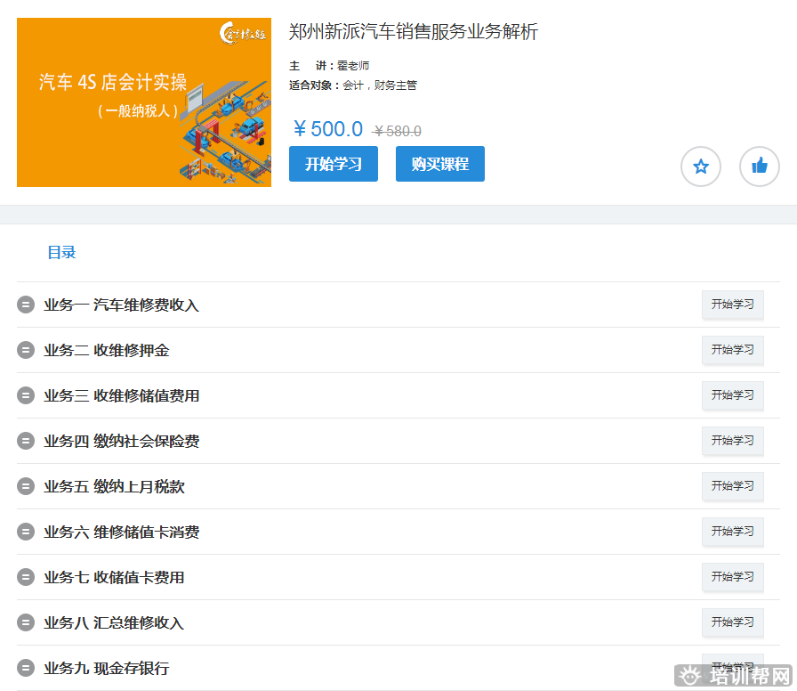Open lesson title 业务五 缴纳上月税款
The height and width of the screenshot is (691, 797).
coord(115,486)
